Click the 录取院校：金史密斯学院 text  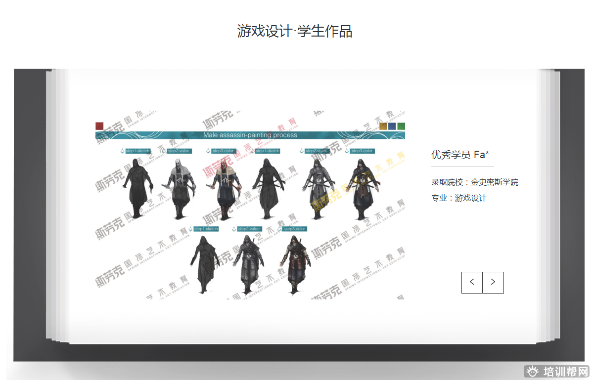475,182
